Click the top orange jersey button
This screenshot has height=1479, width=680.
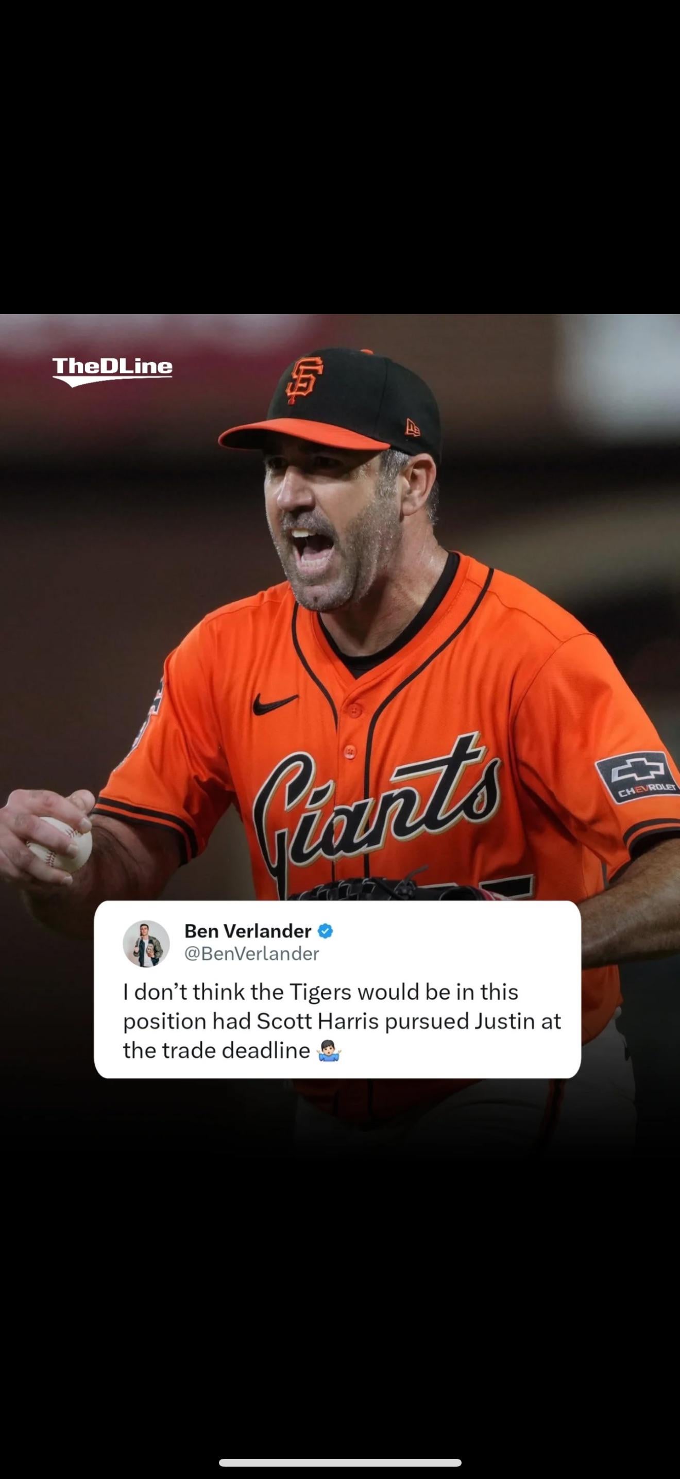tap(355, 711)
